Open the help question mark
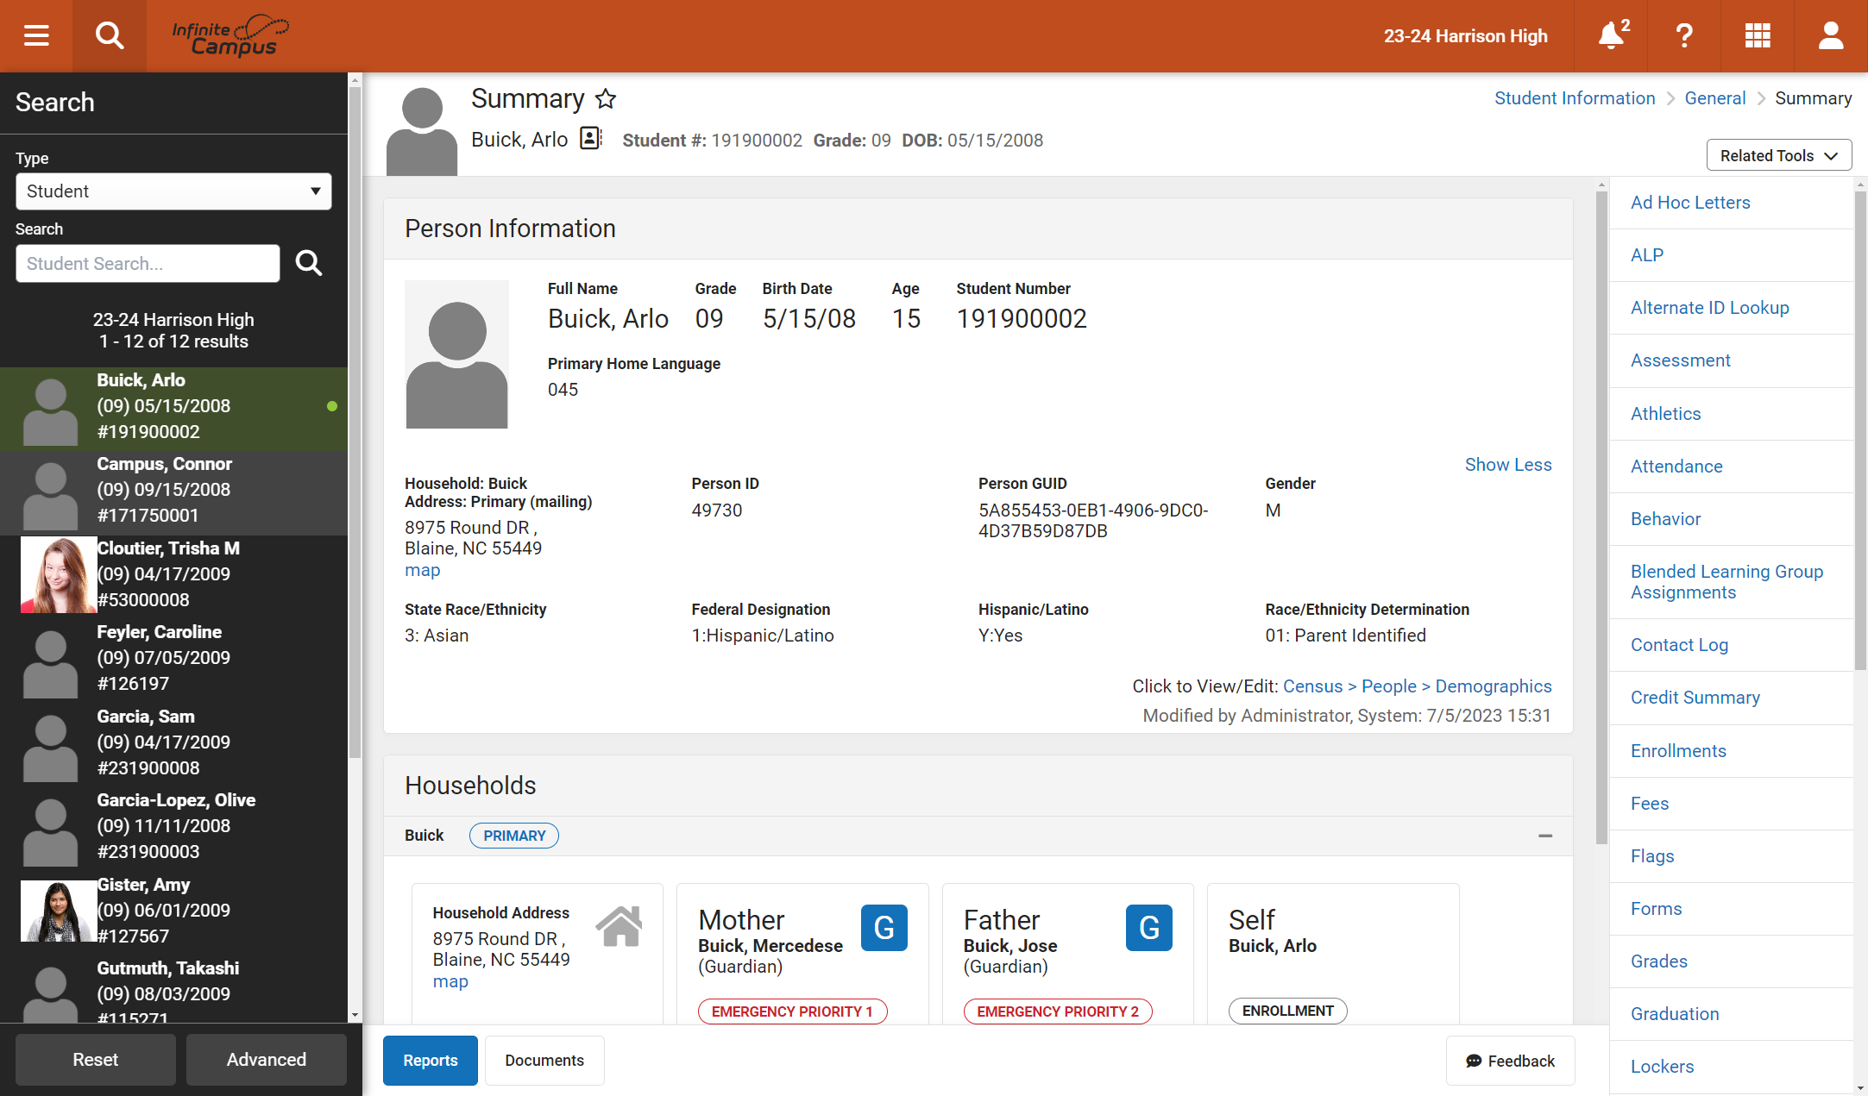 [x=1684, y=36]
